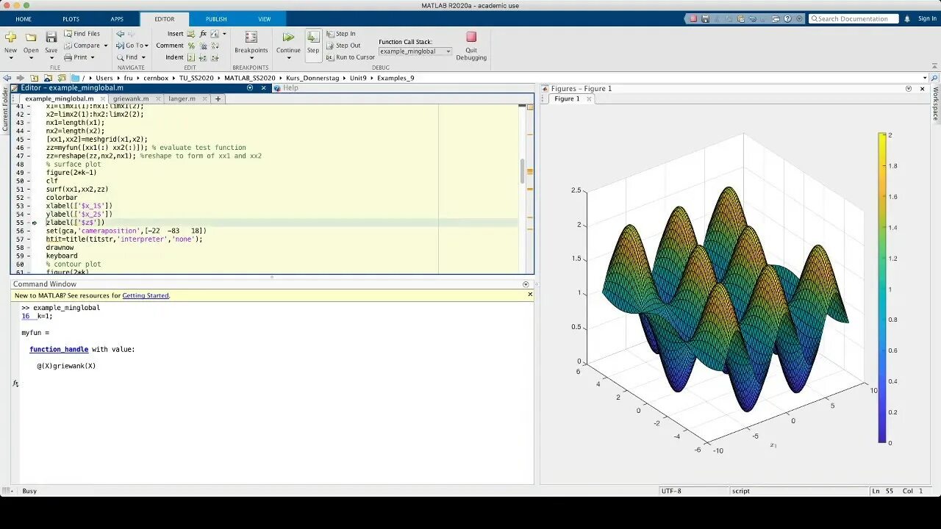
Task: Toggle breakpoint on line 45
Action: click(29, 139)
